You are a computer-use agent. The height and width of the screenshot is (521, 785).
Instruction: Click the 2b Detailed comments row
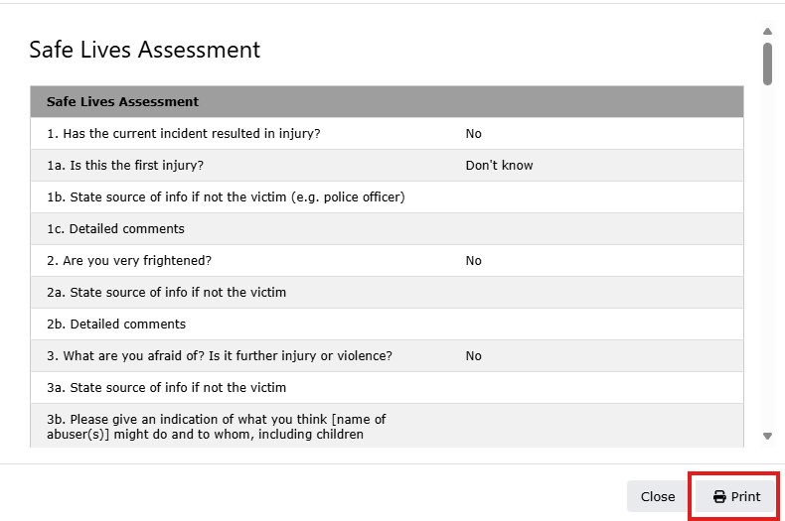[x=116, y=325]
